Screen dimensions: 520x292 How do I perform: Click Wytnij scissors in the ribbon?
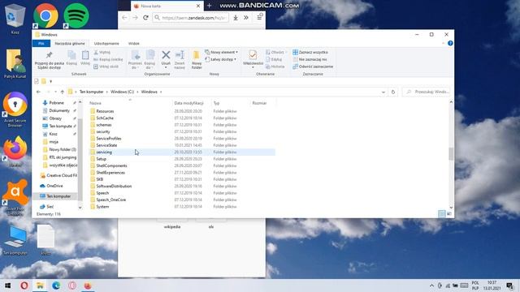tap(102, 52)
